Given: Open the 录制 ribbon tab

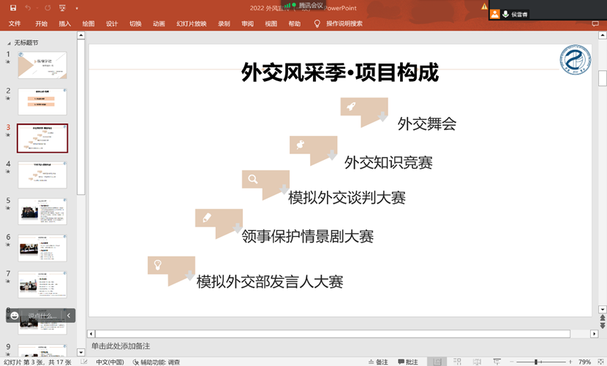Looking at the screenshot, I should pyautogui.click(x=224, y=23).
